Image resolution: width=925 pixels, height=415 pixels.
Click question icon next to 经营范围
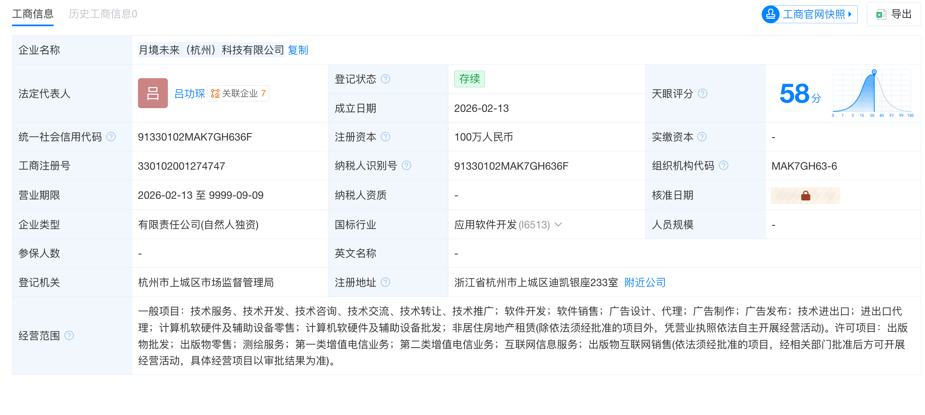(x=69, y=336)
